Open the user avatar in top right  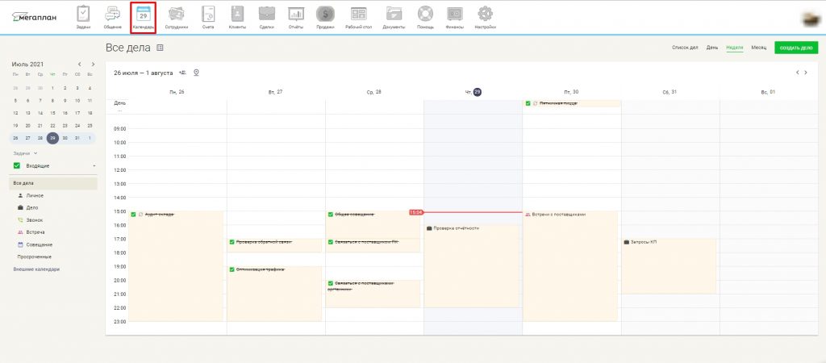(x=810, y=19)
